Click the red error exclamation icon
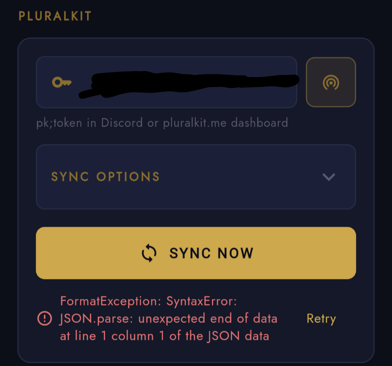This screenshot has width=392, height=366. click(x=44, y=318)
